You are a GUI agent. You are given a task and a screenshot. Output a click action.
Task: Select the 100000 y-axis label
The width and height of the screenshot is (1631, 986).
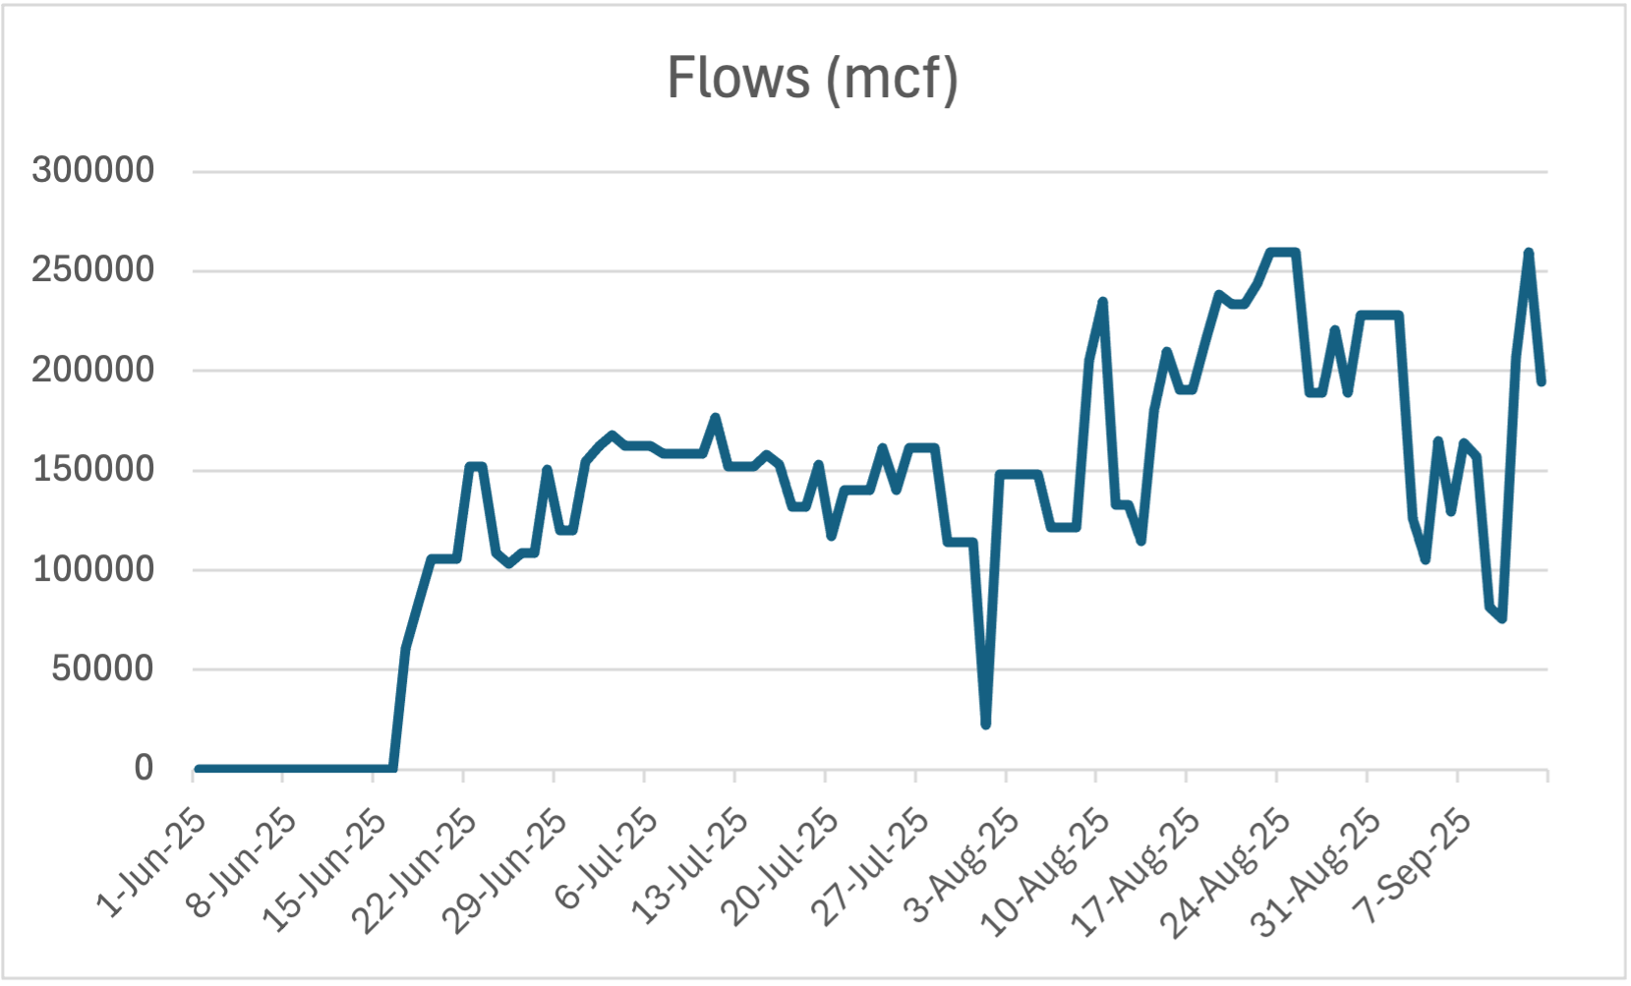[x=93, y=569]
